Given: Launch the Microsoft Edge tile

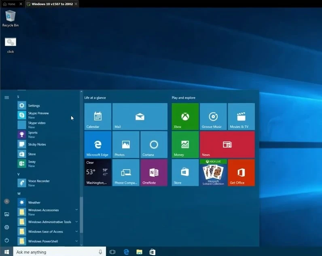Looking at the screenshot, I should click(x=98, y=145).
